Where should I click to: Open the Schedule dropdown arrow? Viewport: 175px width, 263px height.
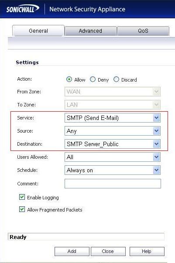pyautogui.click(x=156, y=170)
